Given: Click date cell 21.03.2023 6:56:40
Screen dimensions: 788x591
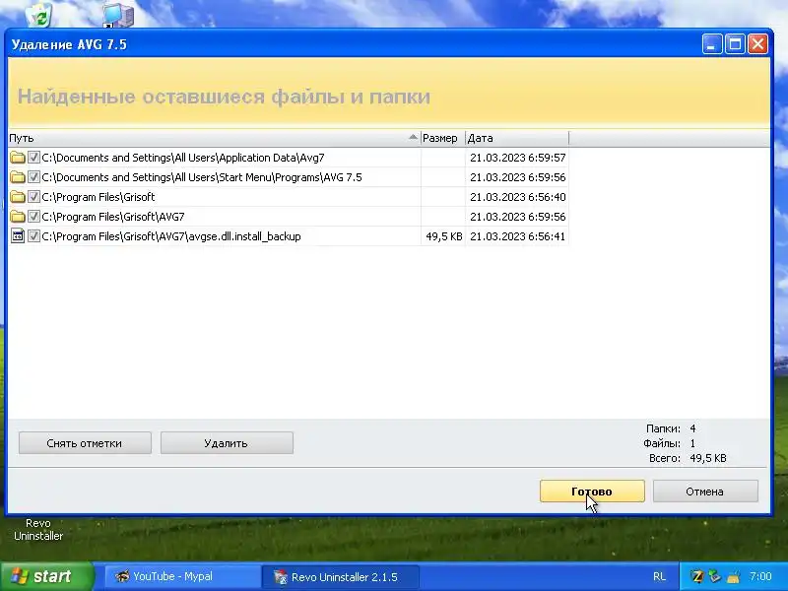Looking at the screenshot, I should pos(518,197).
